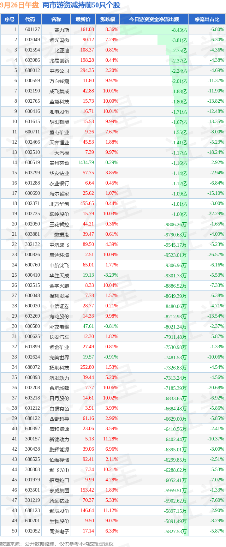
Task: Click stock name 同洲电子
Action: coord(59,531)
